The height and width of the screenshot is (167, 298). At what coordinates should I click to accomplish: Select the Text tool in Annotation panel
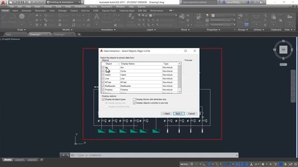[96, 17]
